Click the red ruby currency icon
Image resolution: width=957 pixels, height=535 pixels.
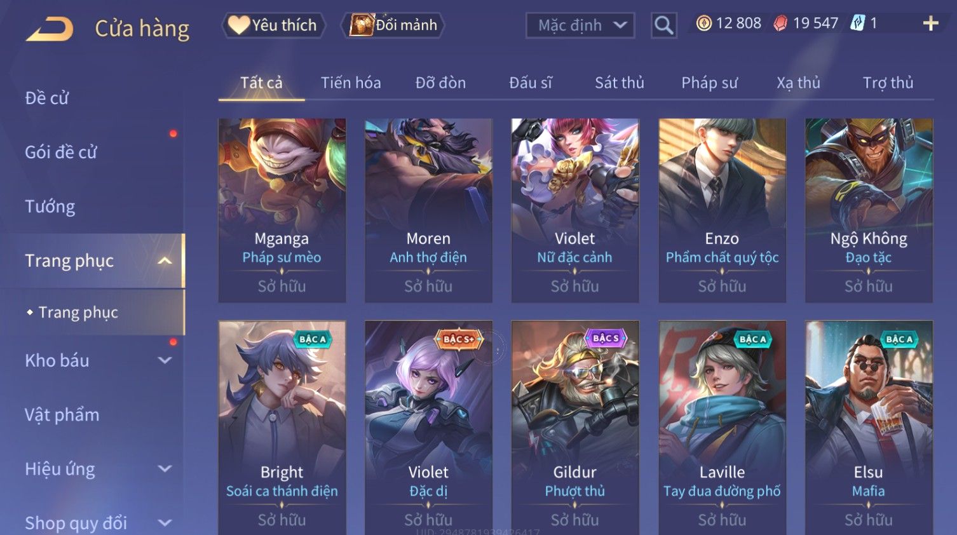780,24
